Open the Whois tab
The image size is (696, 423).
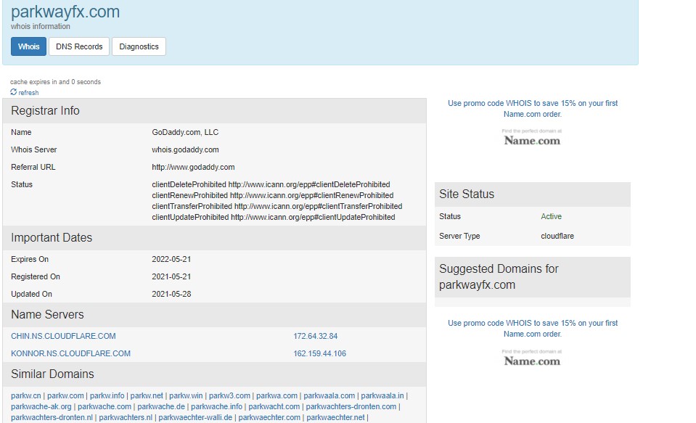(28, 46)
